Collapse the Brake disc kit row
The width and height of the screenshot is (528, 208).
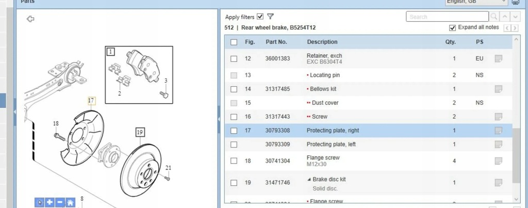pos(309,180)
